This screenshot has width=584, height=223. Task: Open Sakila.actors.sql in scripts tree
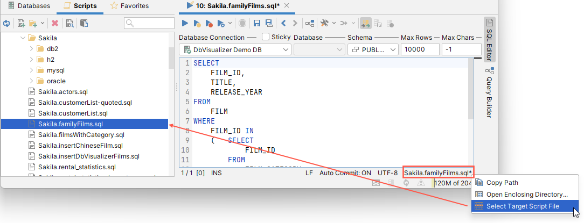pyautogui.click(x=62, y=92)
